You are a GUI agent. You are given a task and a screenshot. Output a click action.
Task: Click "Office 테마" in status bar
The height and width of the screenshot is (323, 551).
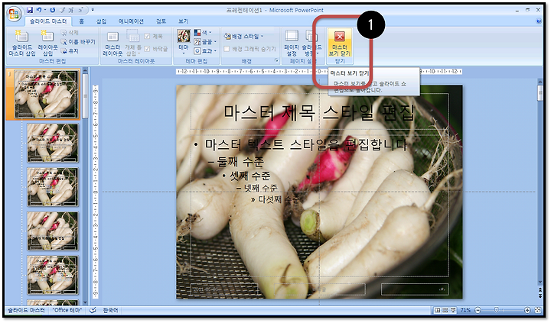coord(67,310)
